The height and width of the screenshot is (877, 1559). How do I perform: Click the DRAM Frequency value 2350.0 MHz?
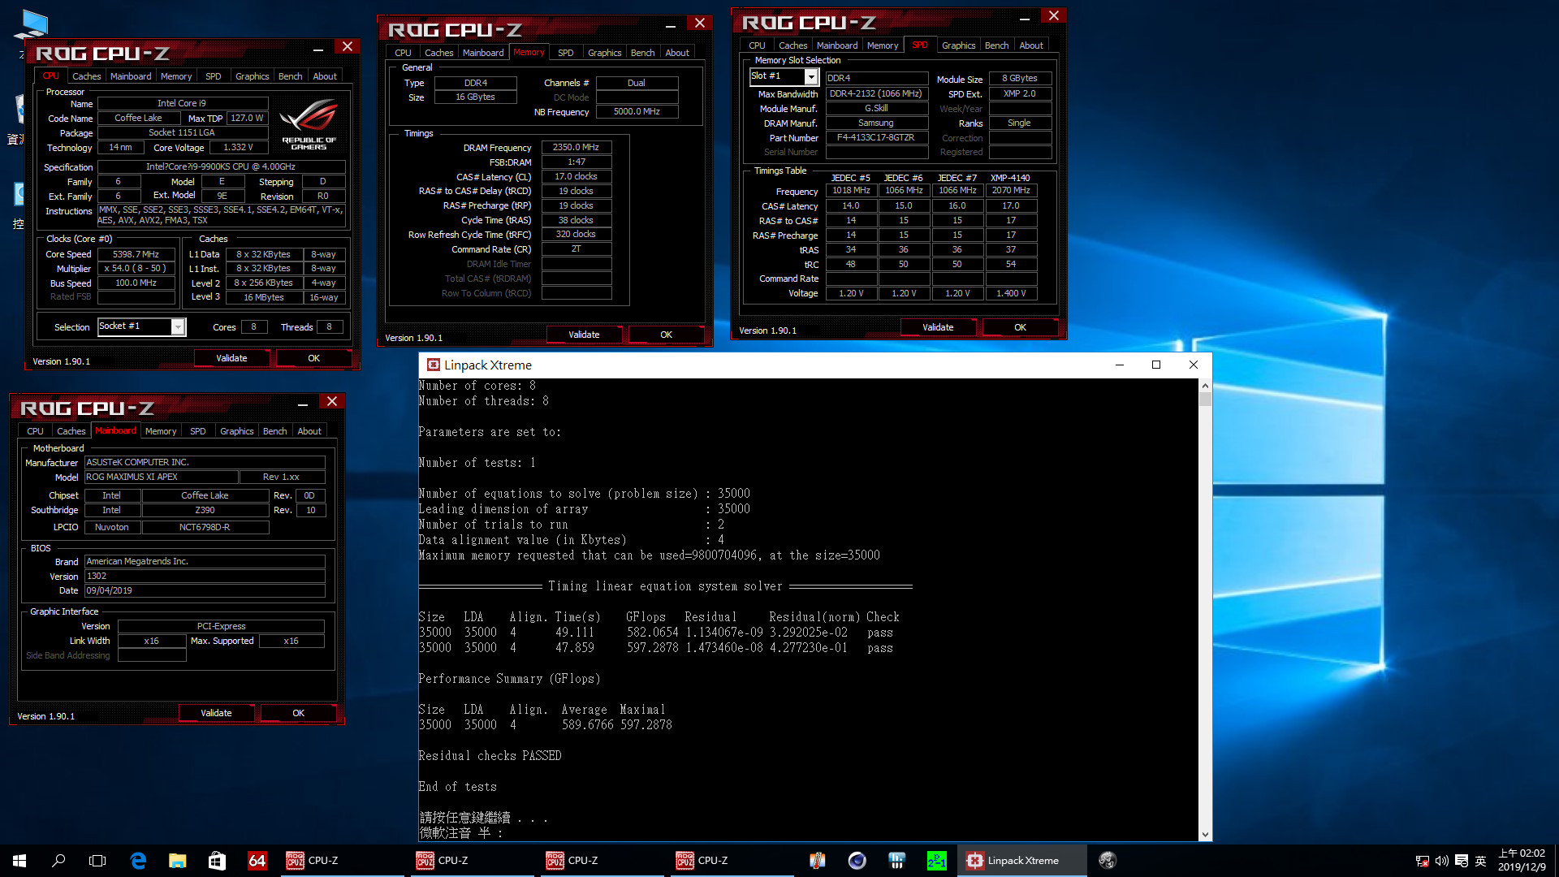pyautogui.click(x=576, y=148)
